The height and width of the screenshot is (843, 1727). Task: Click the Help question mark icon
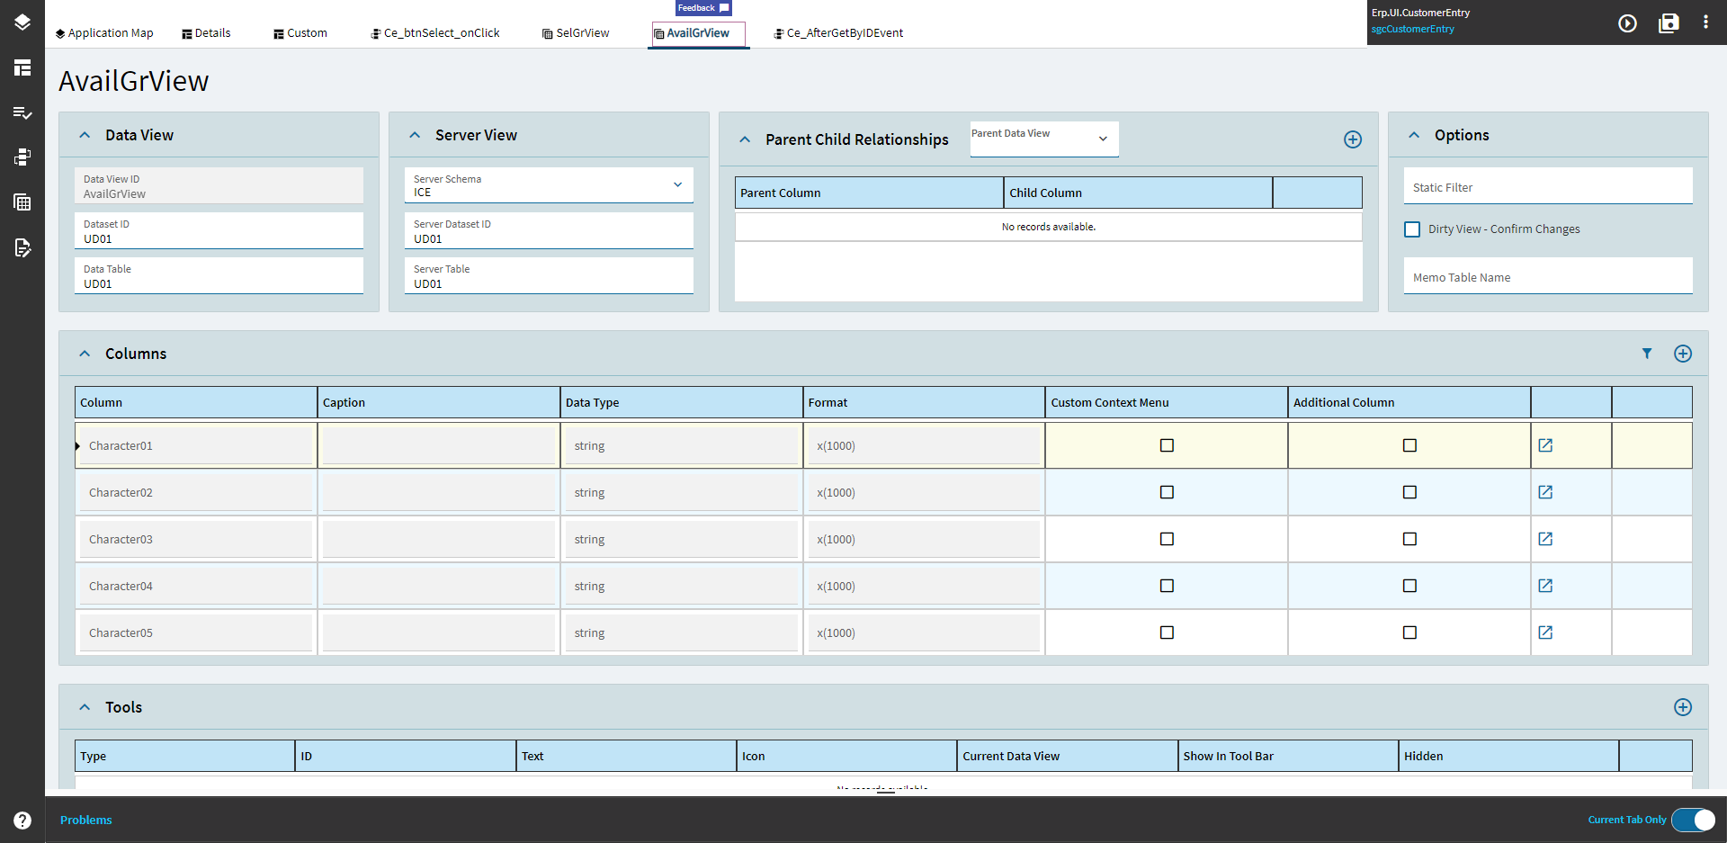(x=22, y=820)
